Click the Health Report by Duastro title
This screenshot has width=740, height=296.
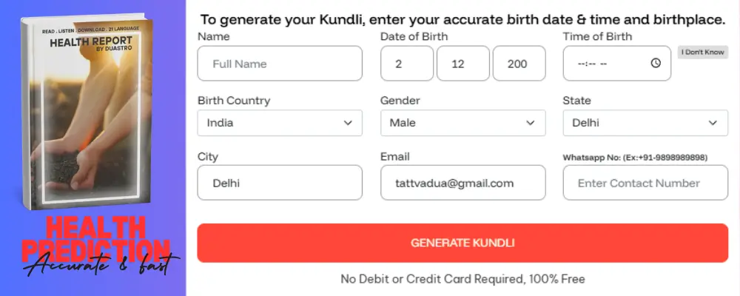click(x=92, y=46)
